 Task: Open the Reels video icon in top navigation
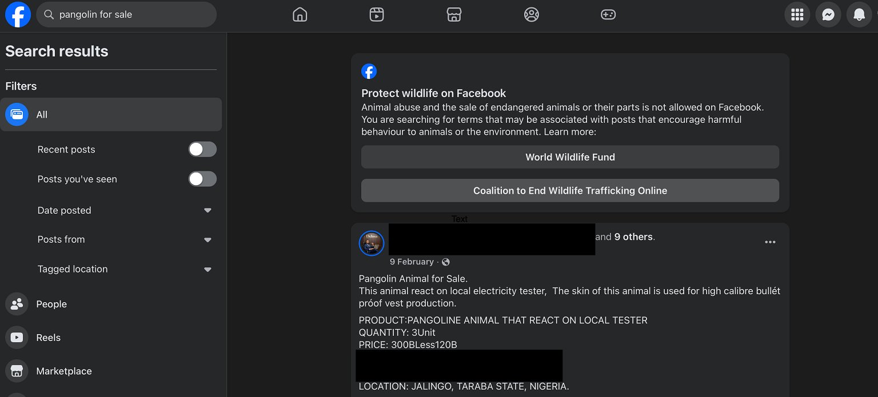click(x=377, y=15)
